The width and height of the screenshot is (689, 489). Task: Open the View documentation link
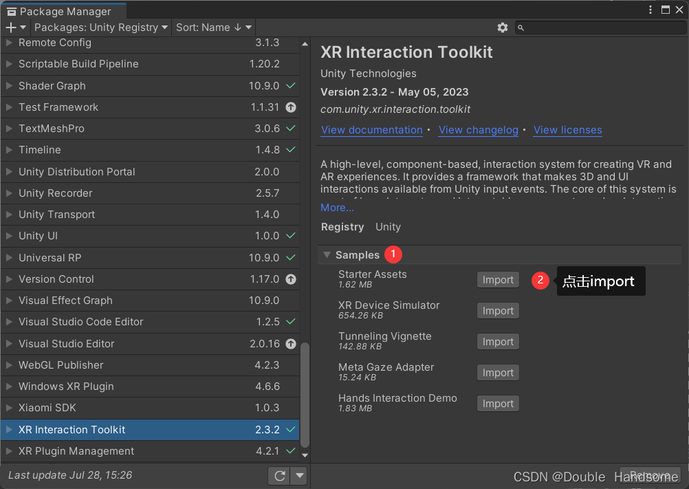pyautogui.click(x=371, y=130)
